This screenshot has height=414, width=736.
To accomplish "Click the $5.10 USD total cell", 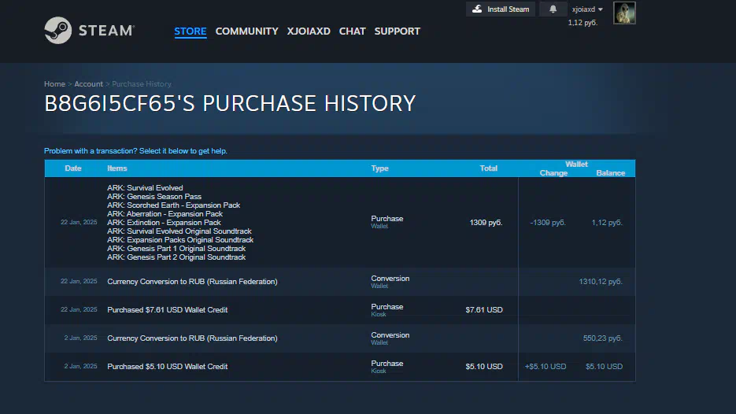I will tap(484, 367).
